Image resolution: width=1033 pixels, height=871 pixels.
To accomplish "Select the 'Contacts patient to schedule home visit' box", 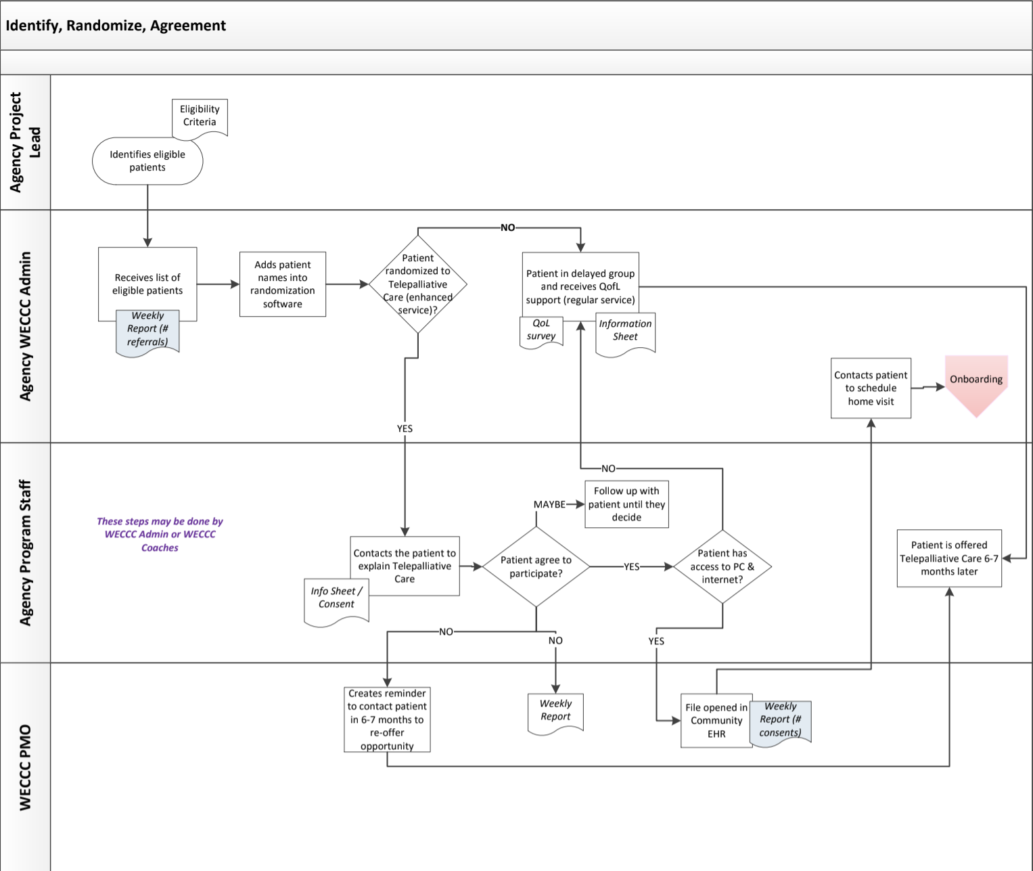I will [x=870, y=388].
